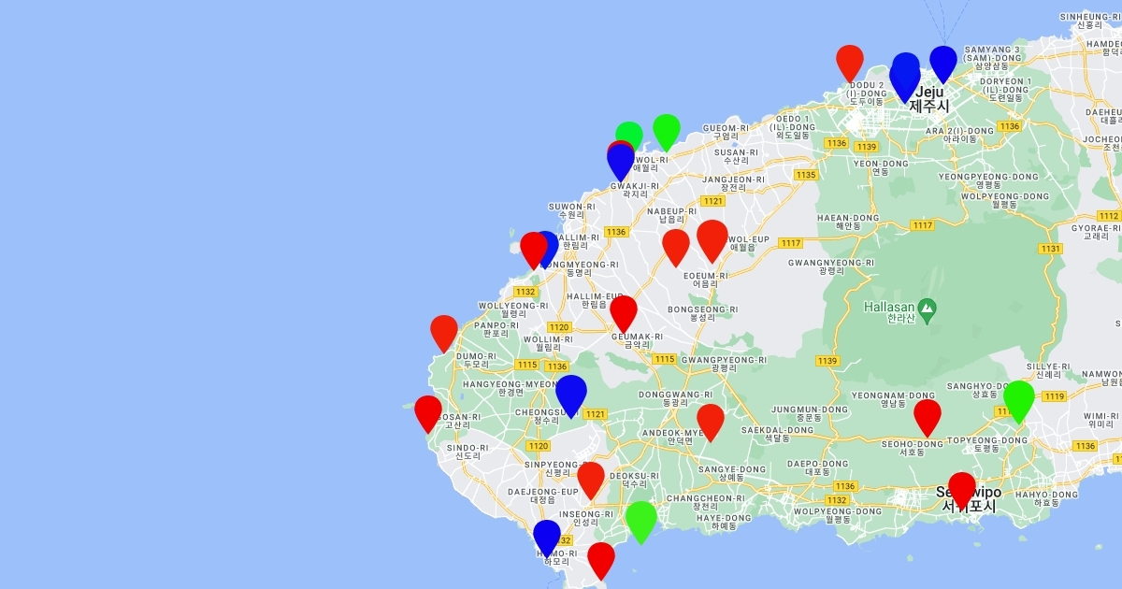
Task: Select the green marker near Sanghyo-dong
Action: pyautogui.click(x=1018, y=399)
